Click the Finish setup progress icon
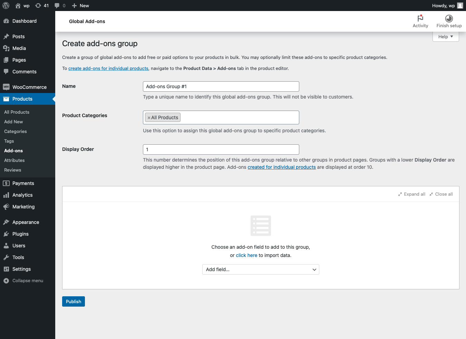 click(x=449, y=18)
